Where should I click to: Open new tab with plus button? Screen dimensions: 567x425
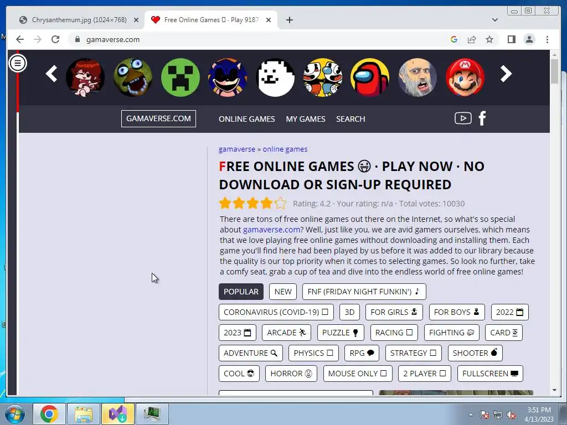(289, 20)
